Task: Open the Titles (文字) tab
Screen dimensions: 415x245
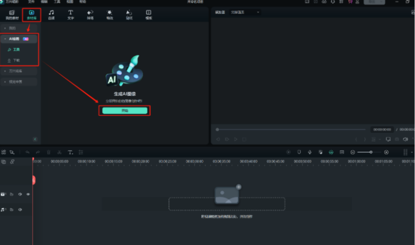Action: click(71, 15)
